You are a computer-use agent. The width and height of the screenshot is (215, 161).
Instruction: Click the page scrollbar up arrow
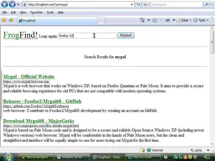tap(212, 28)
